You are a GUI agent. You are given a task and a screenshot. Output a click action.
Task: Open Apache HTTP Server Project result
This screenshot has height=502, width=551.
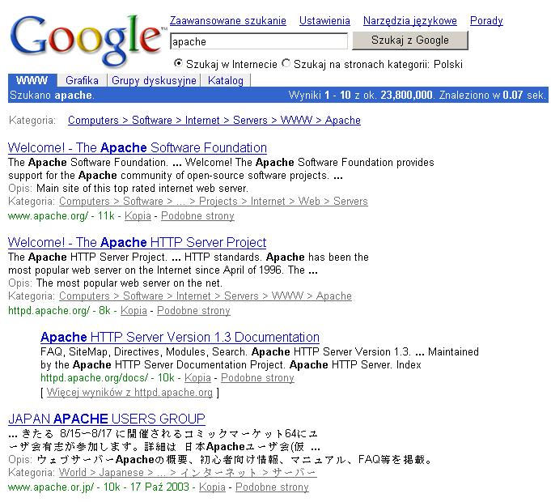[x=137, y=242]
